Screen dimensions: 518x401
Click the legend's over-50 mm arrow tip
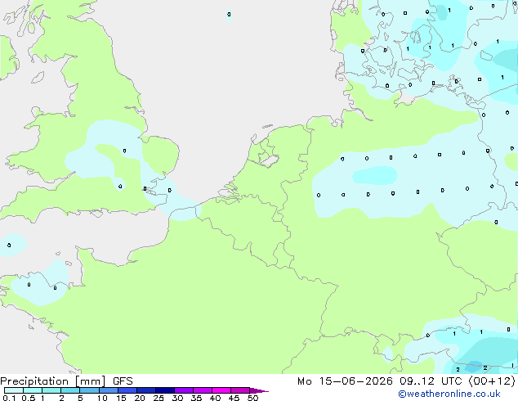(x=259, y=390)
